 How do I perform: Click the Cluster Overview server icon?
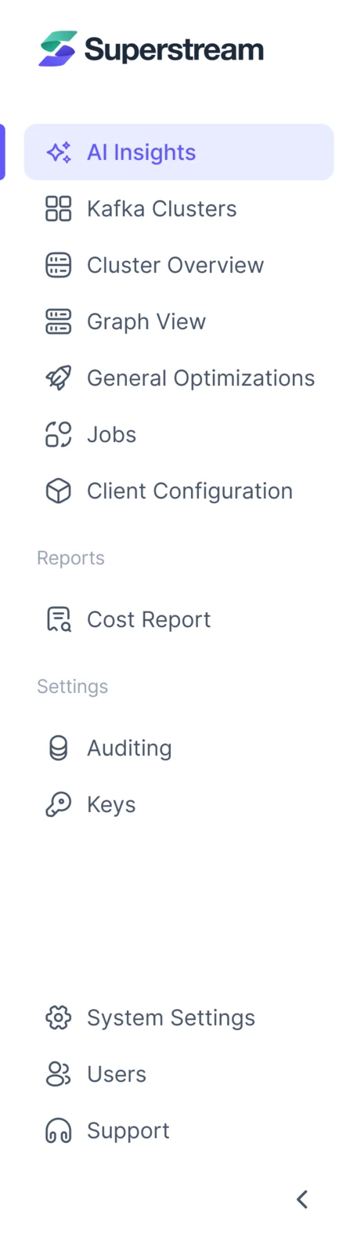coord(59,265)
